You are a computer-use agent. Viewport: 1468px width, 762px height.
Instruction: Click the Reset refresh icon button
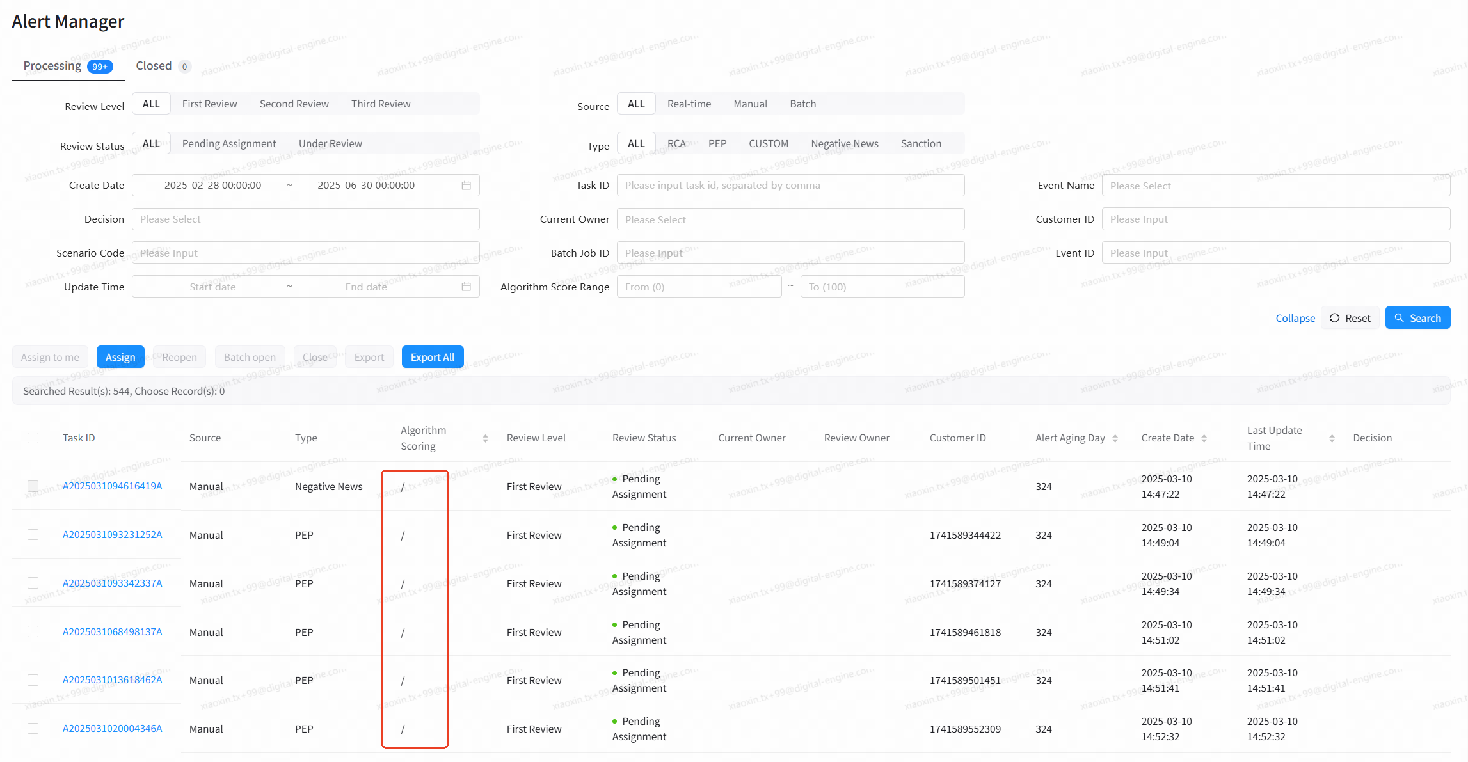click(1350, 318)
